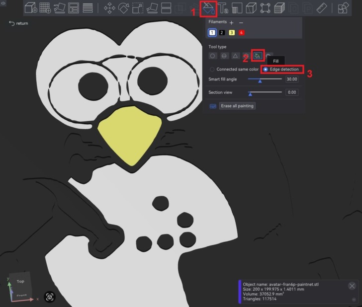
Task: Choose the Fill bucket tool type
Action: (x=258, y=56)
